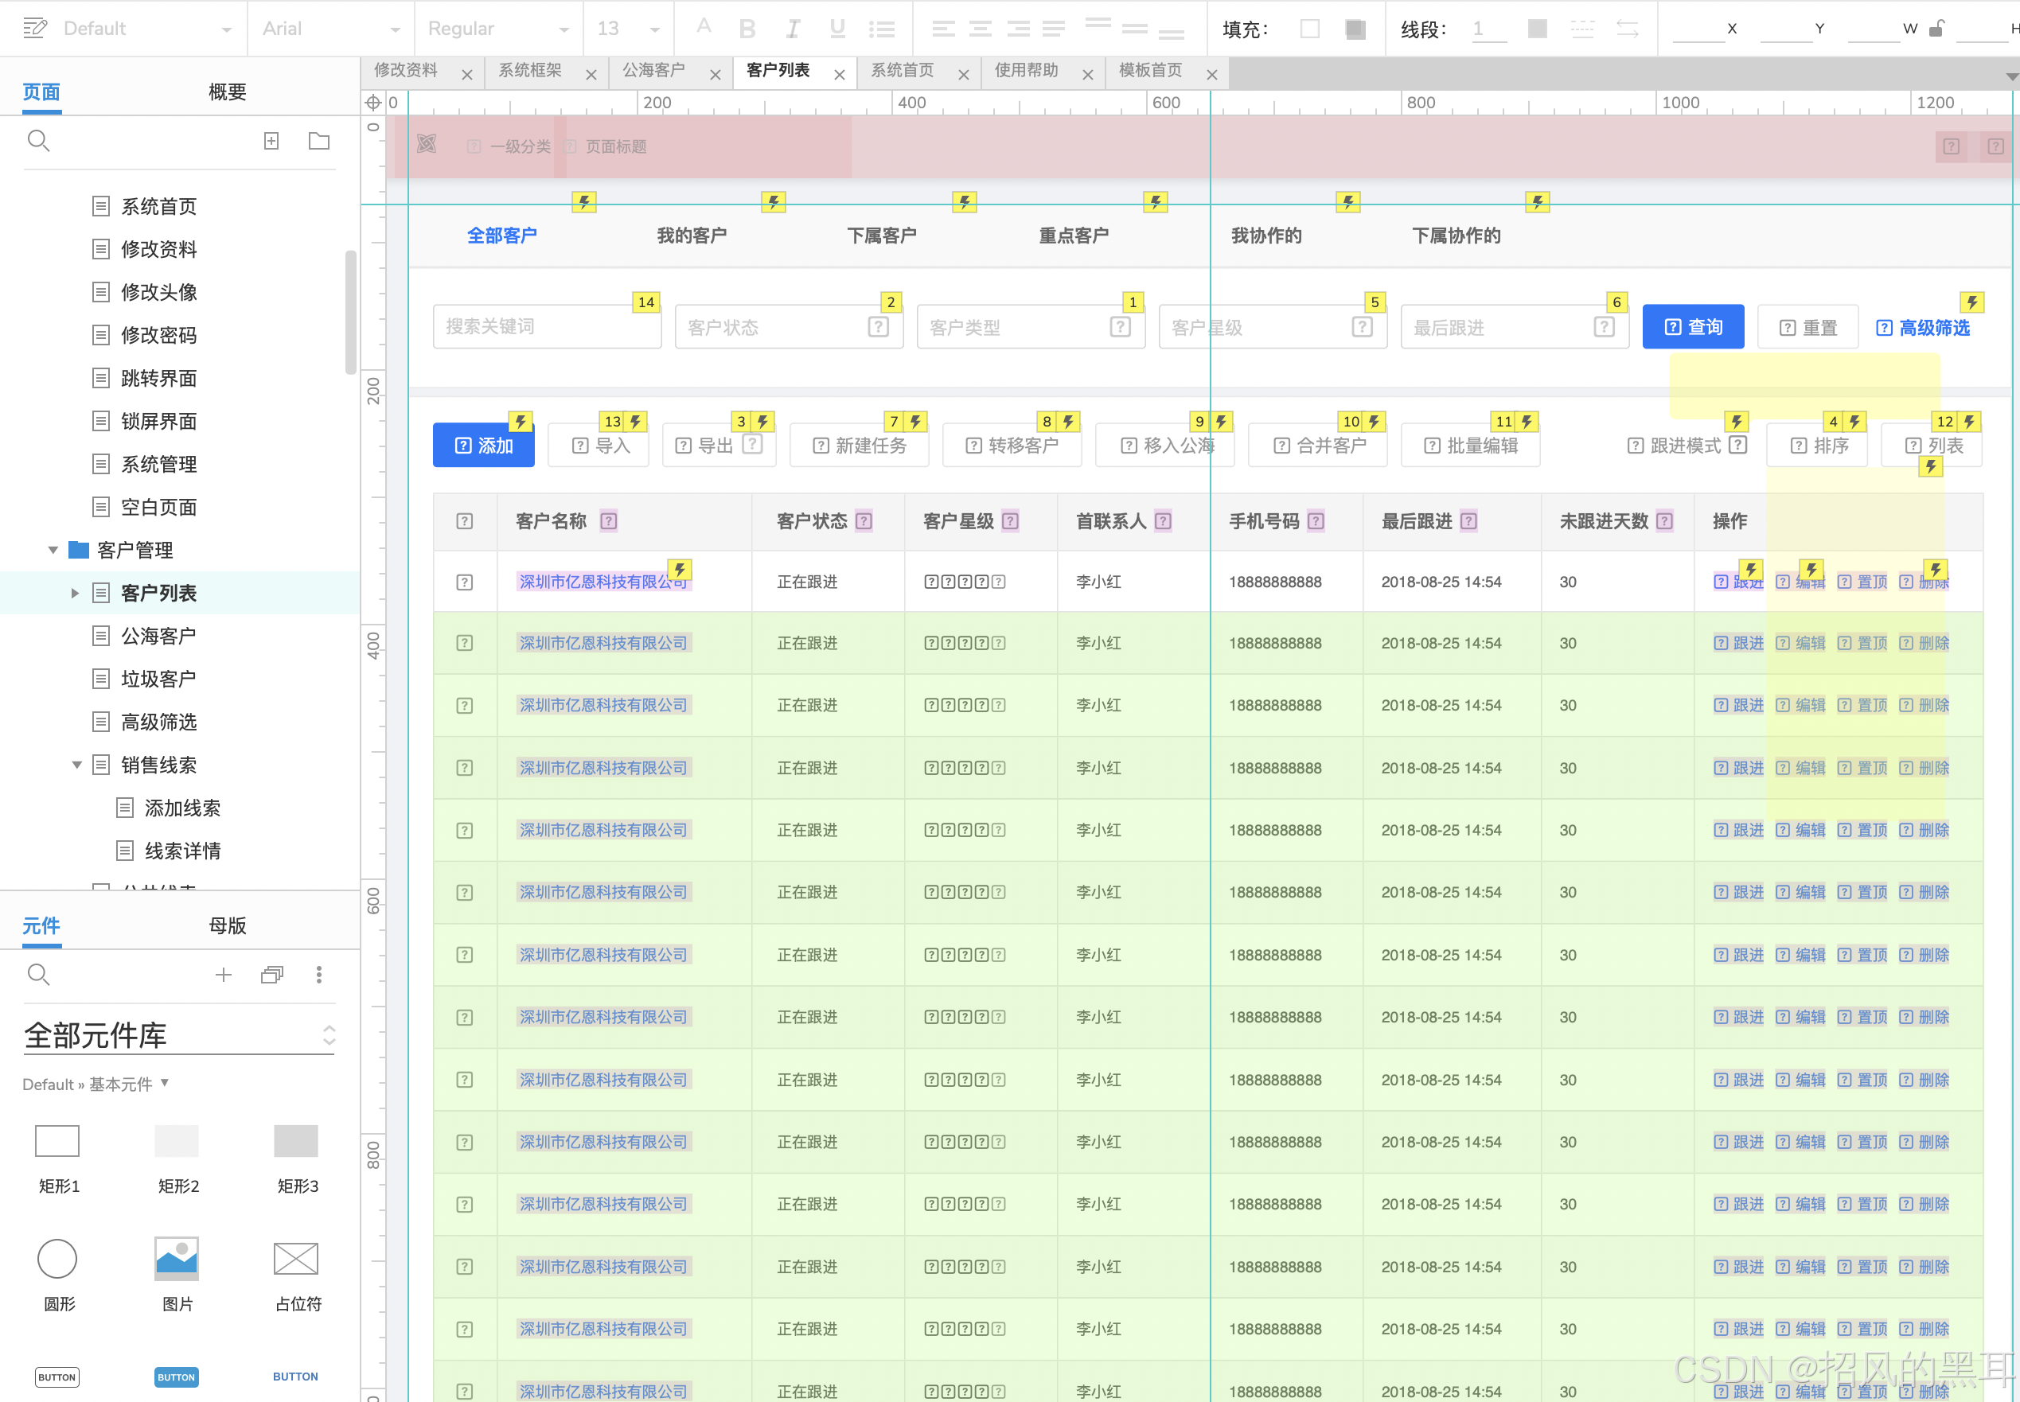The width and height of the screenshot is (2020, 1402).
Task: Click the fill color swatch
Action: (x=1309, y=29)
